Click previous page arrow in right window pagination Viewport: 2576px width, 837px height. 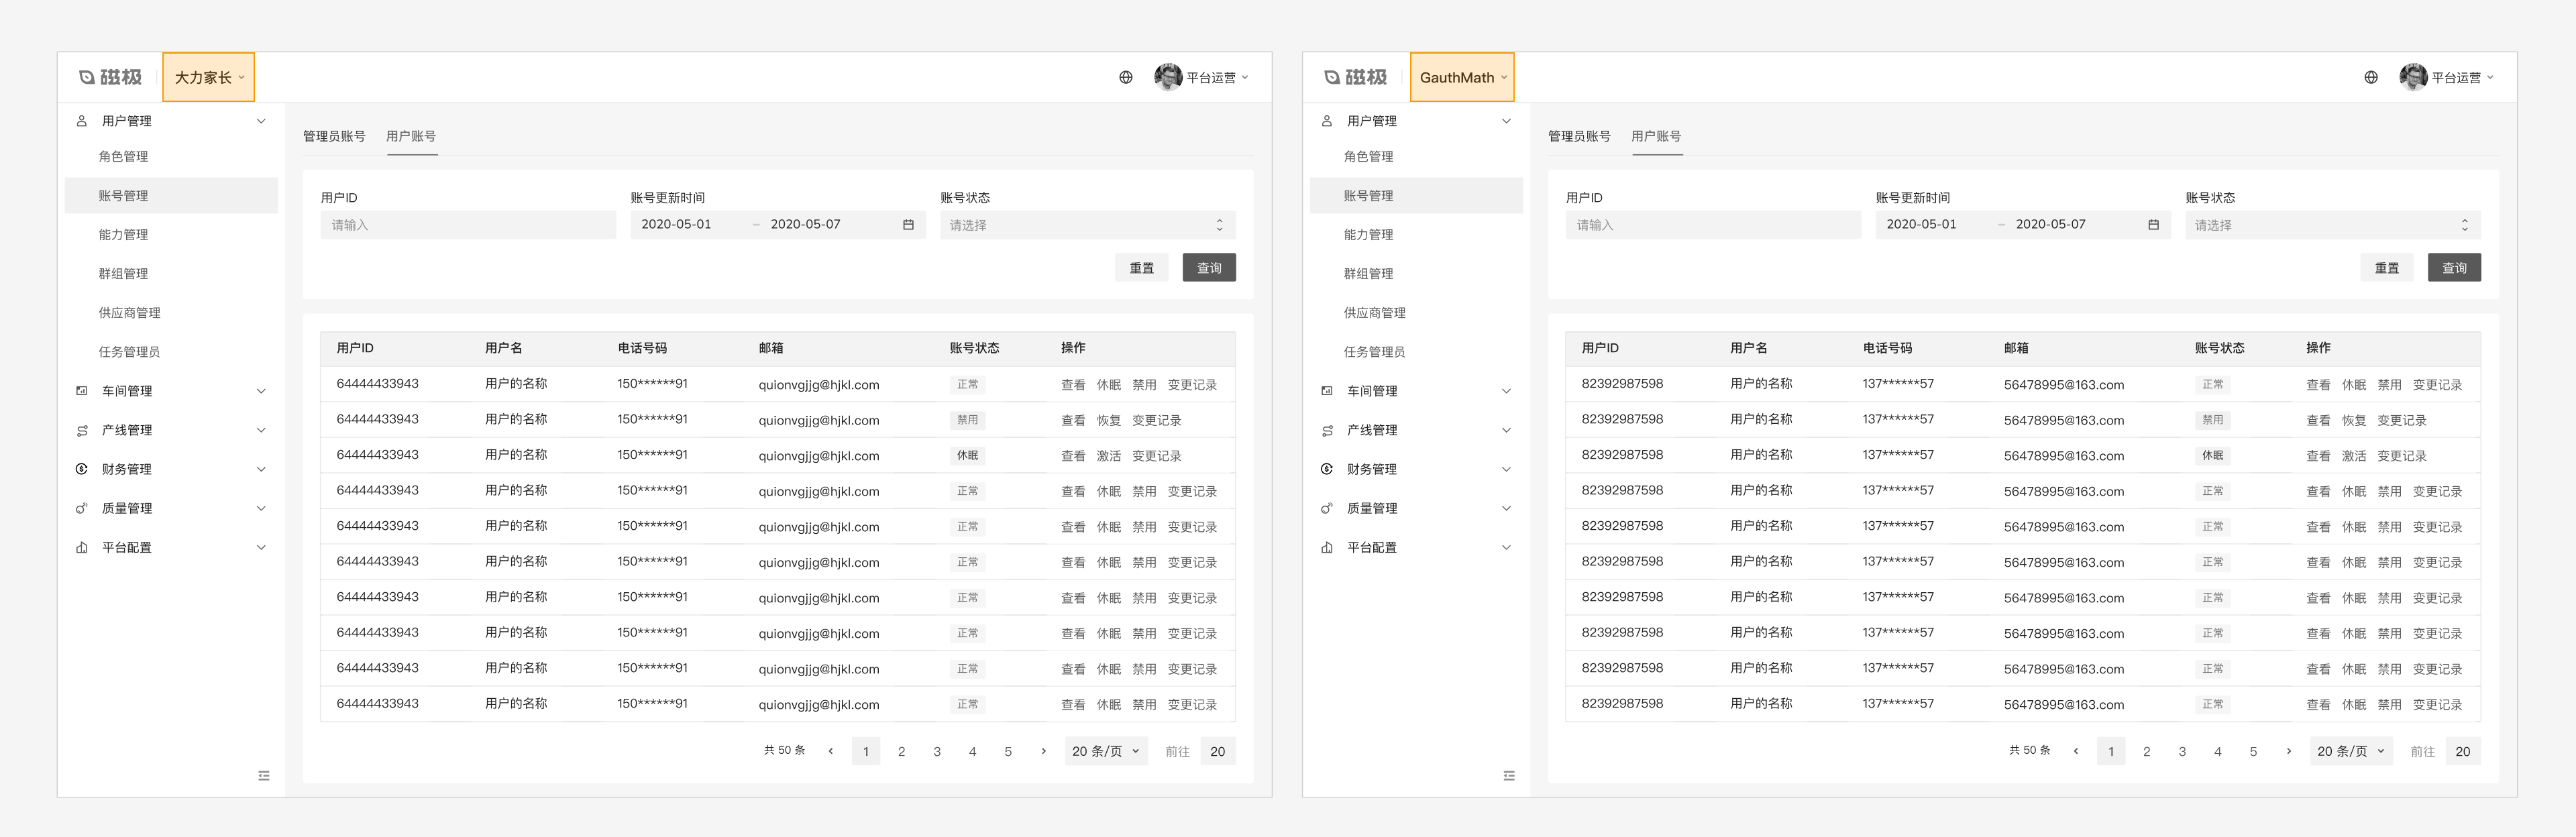2076,751
